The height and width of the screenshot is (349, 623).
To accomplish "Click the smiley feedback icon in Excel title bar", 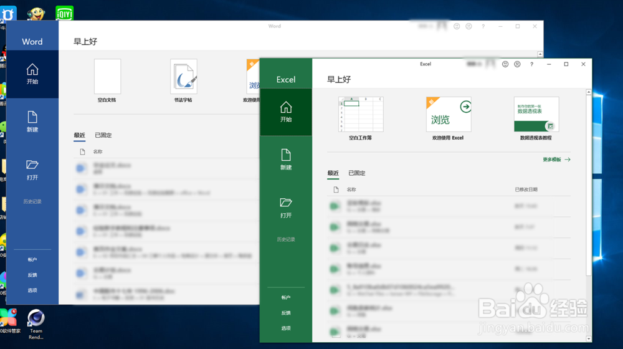I will 505,64.
